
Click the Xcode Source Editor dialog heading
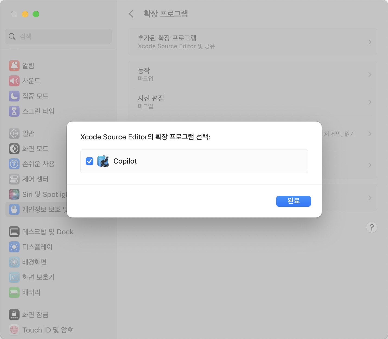pos(145,137)
